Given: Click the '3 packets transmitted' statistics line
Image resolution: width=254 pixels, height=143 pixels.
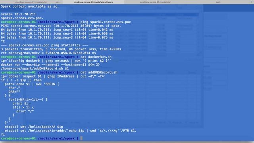Looking at the screenshot, I should [61, 49].
